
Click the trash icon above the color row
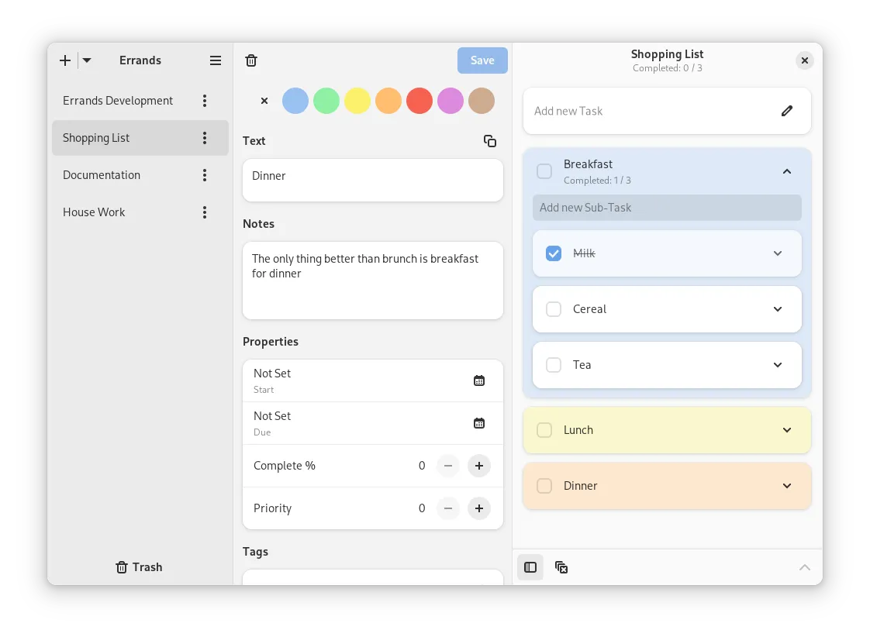[x=251, y=60]
